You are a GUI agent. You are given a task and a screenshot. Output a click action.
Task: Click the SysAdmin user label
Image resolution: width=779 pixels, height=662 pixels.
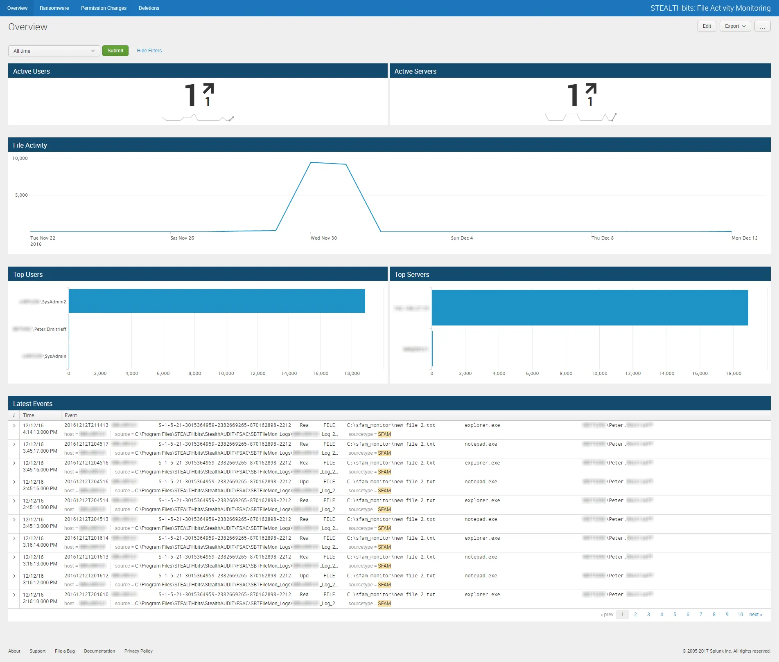44,356
